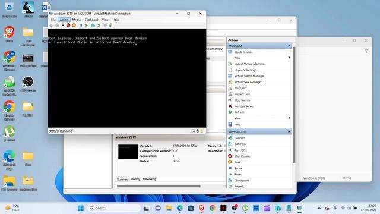This screenshot has height=214, width=380.
Task: Open Help menu in VM Connection menu bar
Action: coord(116,20)
